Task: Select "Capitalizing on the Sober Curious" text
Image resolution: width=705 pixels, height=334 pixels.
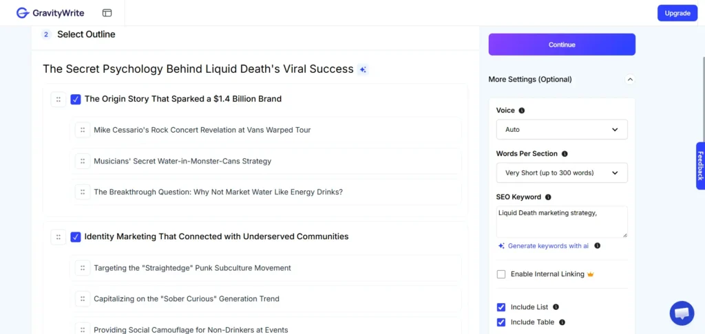Action: [x=187, y=299]
